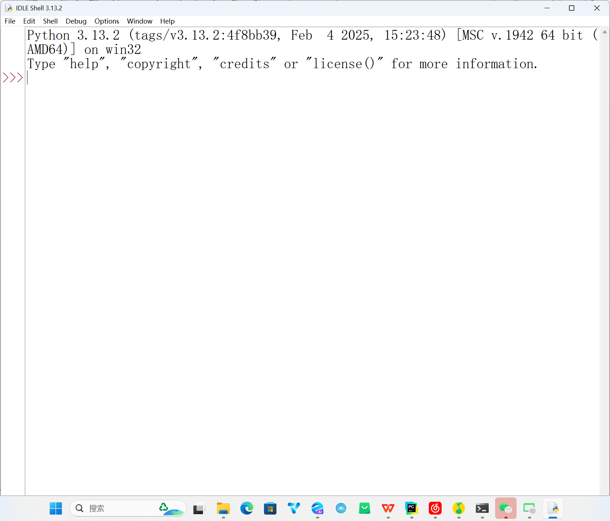
Task: Open the Shell menu
Action: [50, 21]
